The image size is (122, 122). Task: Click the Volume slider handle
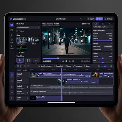(x=103, y=58)
